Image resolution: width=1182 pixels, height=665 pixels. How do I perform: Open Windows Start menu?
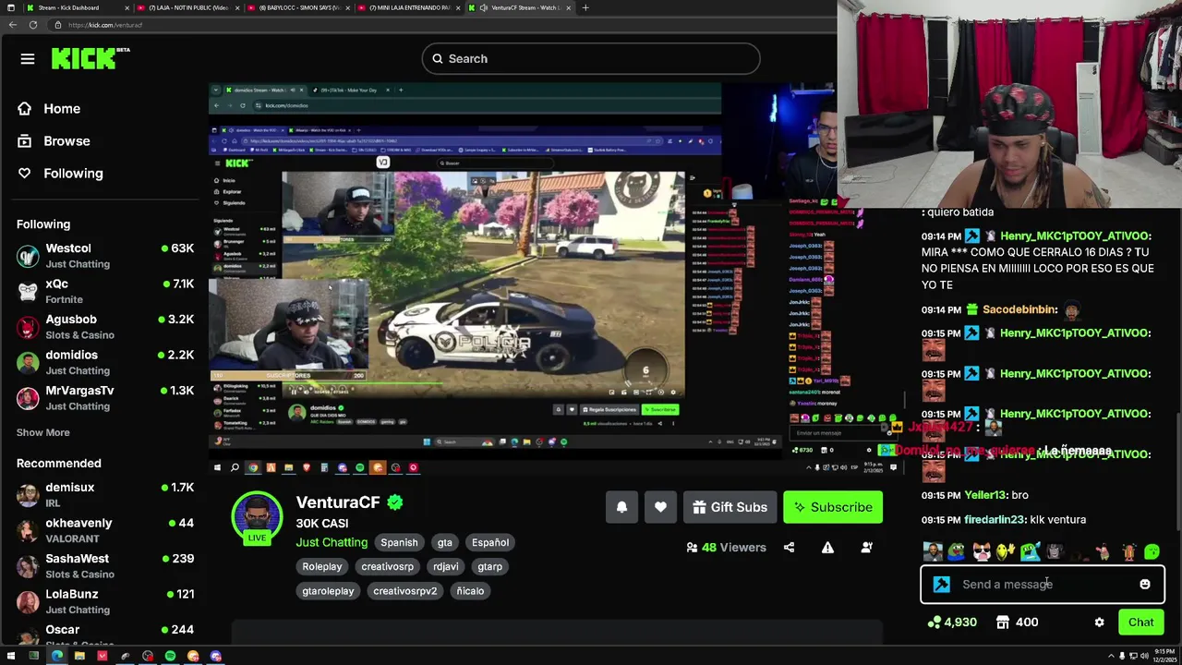click(11, 656)
